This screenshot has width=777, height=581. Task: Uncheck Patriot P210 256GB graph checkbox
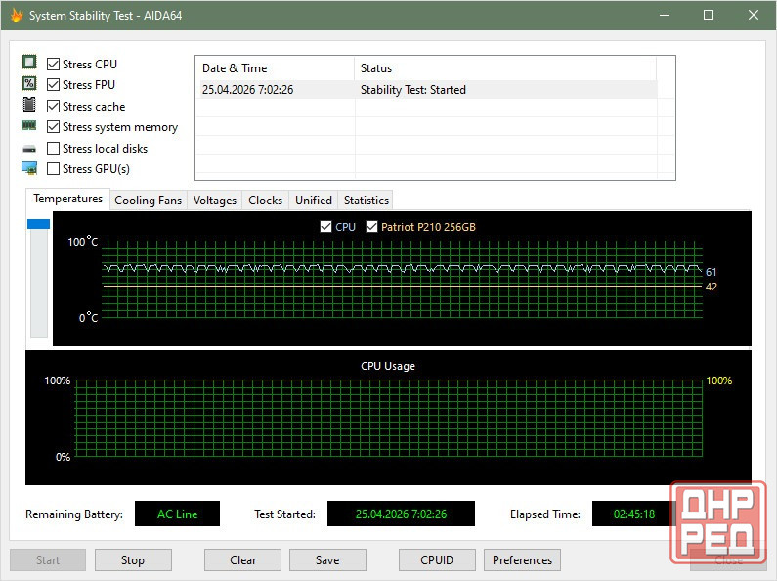click(x=372, y=227)
